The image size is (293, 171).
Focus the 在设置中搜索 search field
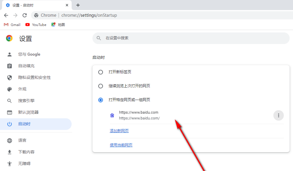pyautogui.click(x=191, y=38)
